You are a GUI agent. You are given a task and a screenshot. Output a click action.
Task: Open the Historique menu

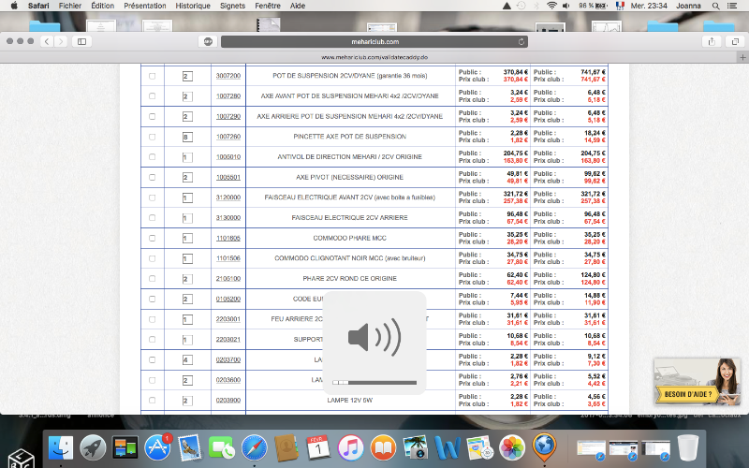point(193,6)
